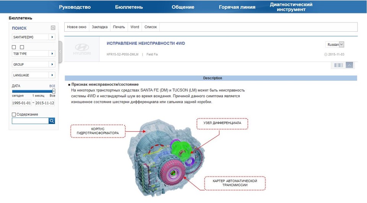Click the bulletin title ИСПРАВЛЕНИЕ НЕИСПРАВНОСТИ 4WD
The height and width of the screenshot is (203, 367).
pyautogui.click(x=146, y=43)
